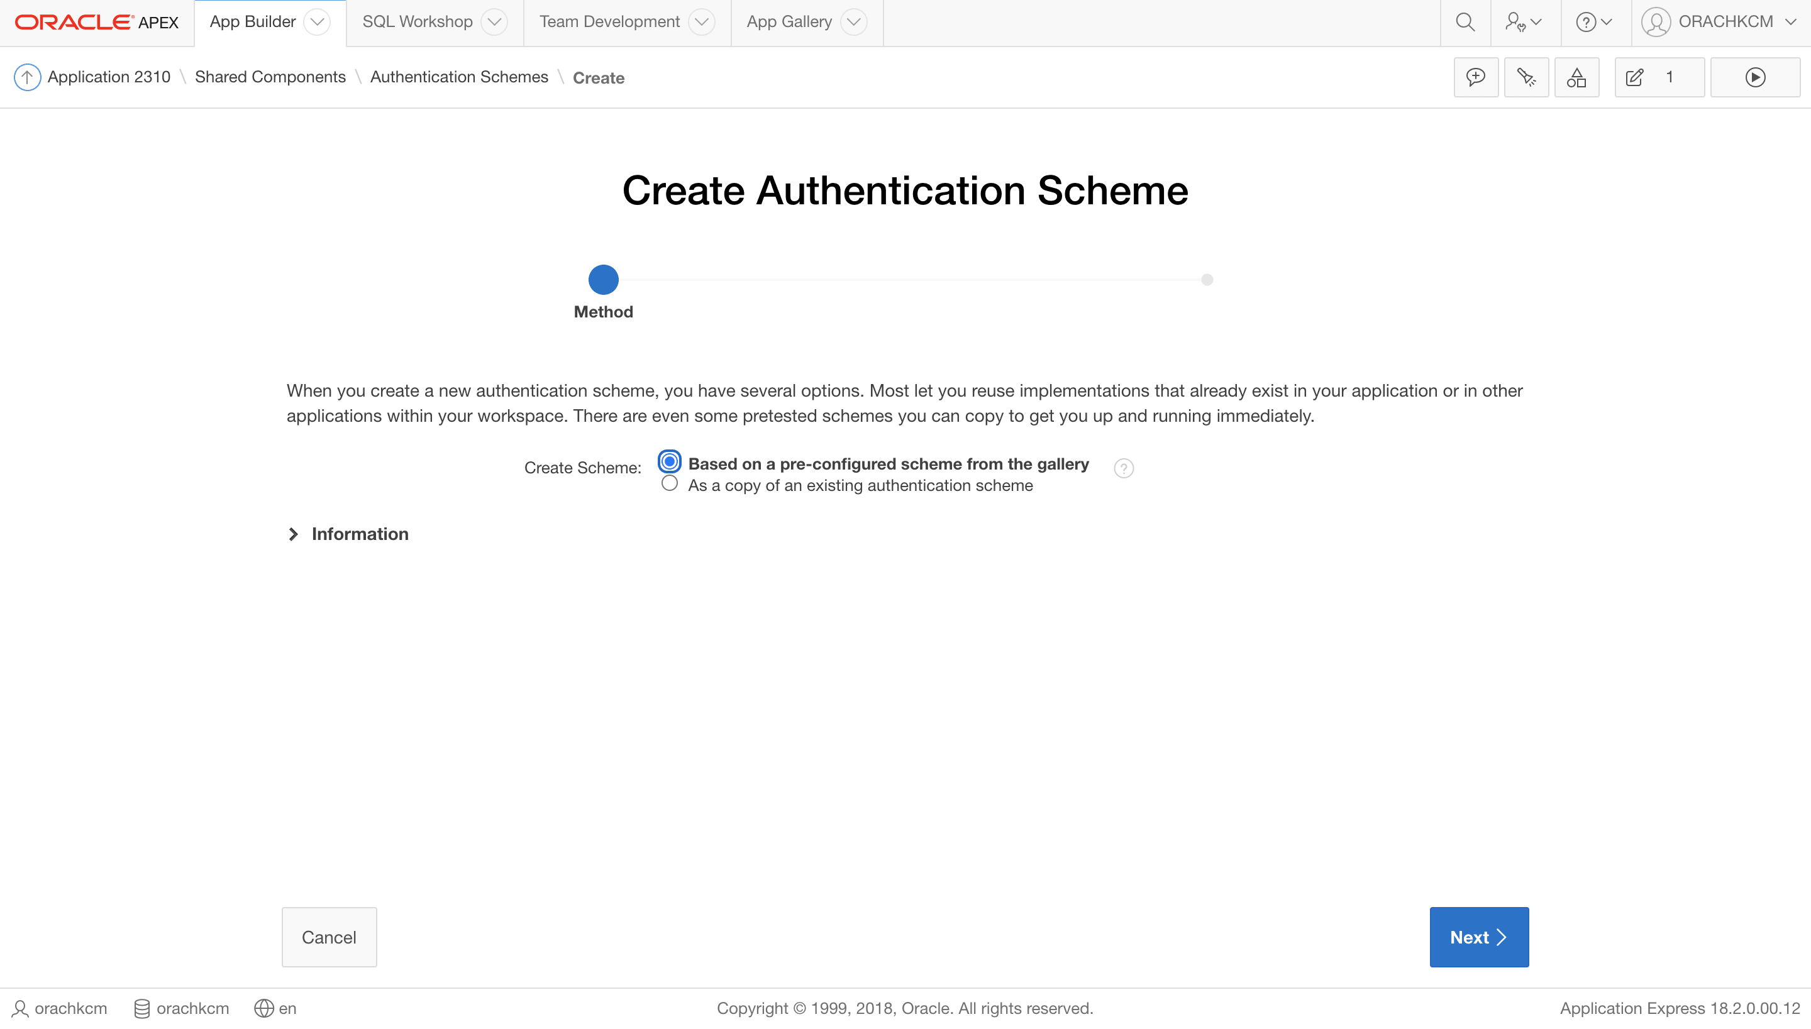Click the Edit Page 1 pencil button

coord(1658,77)
